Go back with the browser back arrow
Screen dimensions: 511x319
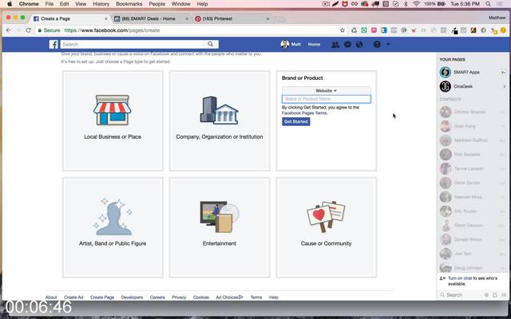(9, 30)
